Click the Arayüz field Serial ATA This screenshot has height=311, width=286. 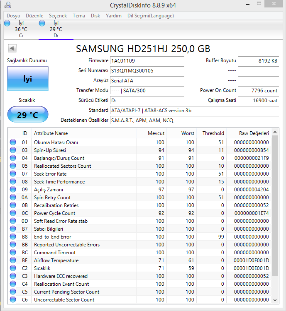pyautogui.click(x=147, y=80)
